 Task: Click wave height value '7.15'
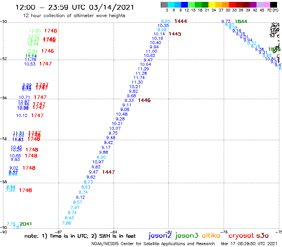(11, 224)
